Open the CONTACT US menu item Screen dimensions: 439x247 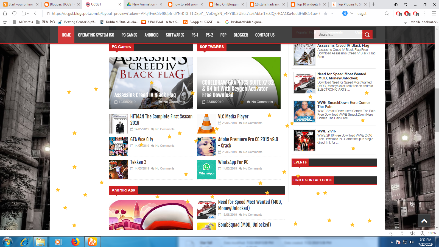coord(265,35)
